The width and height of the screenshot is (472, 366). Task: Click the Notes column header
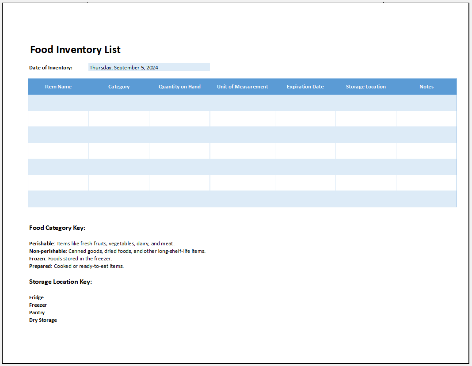click(426, 87)
